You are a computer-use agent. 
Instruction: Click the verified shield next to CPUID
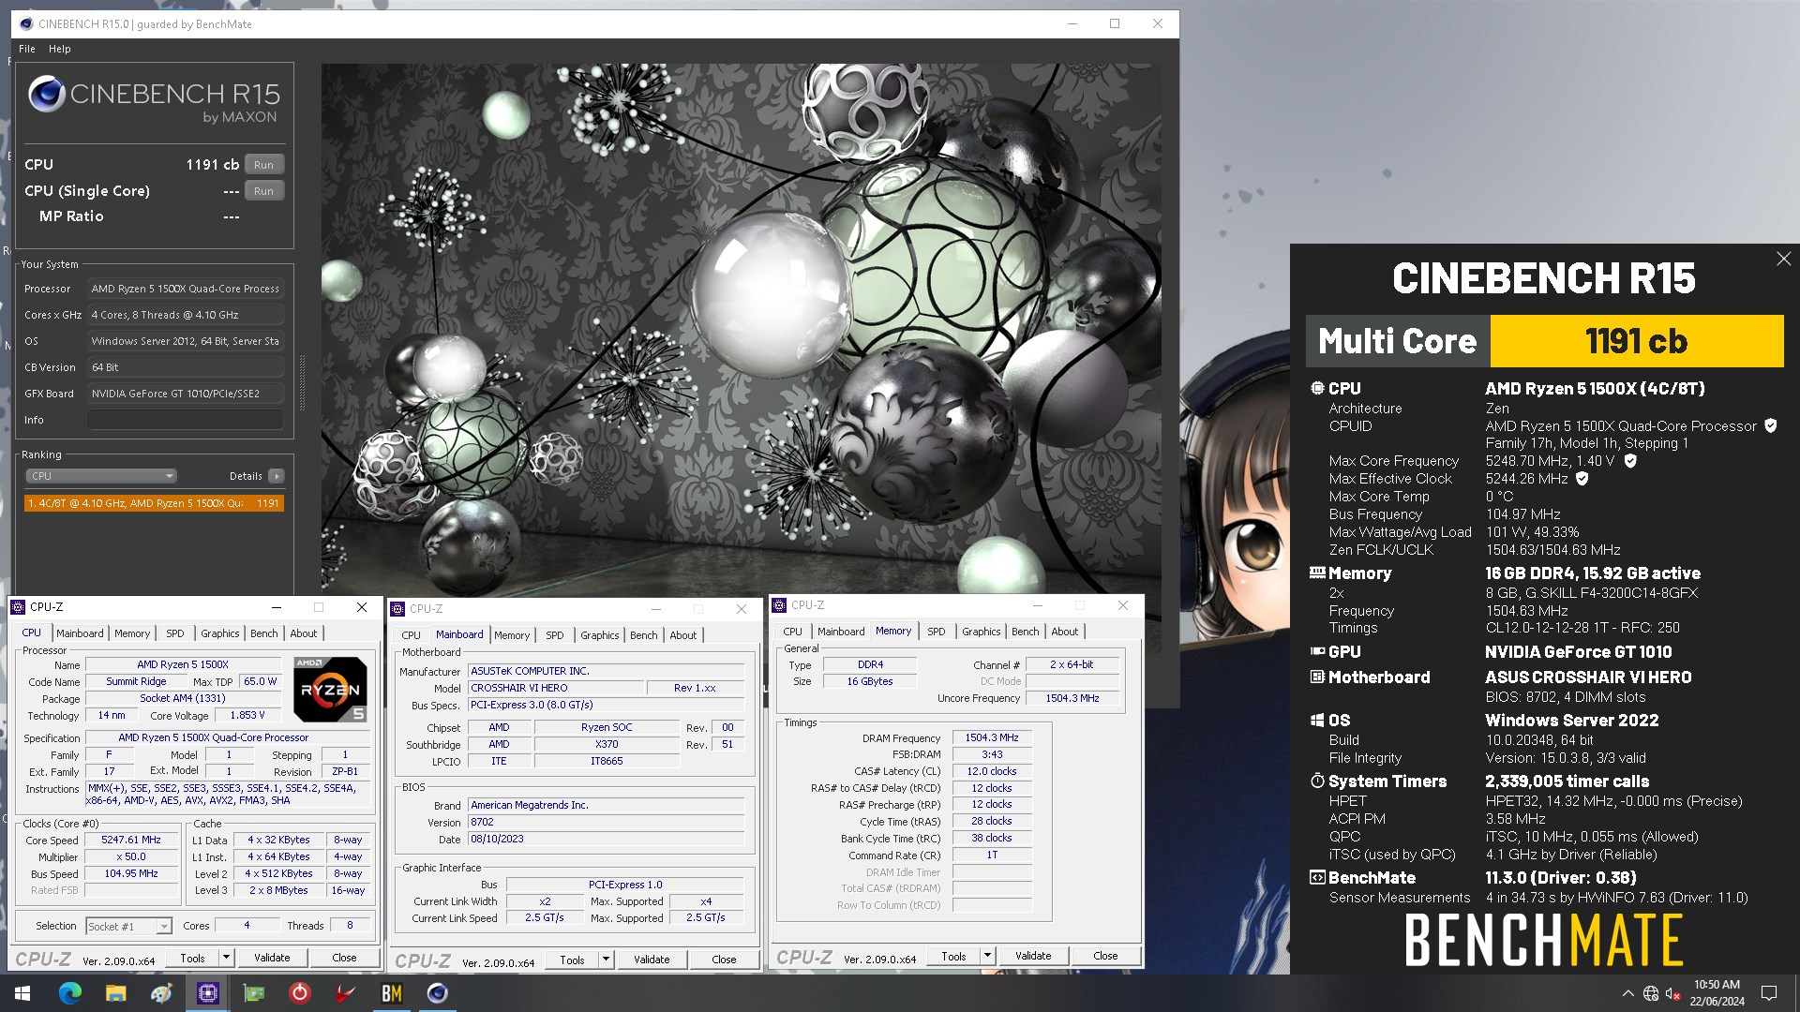[1771, 425]
